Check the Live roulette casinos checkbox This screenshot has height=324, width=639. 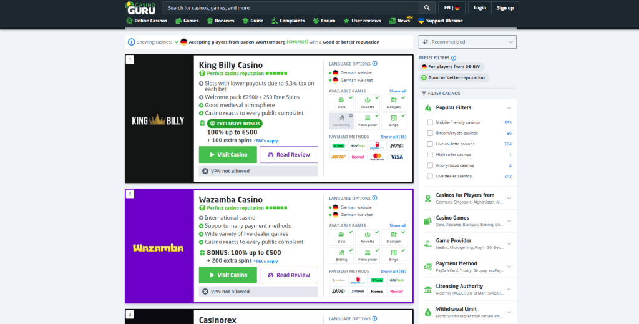click(430, 144)
